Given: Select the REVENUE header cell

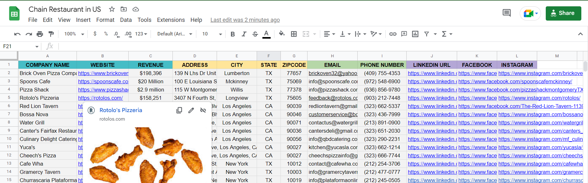Looking at the screenshot, I should 151,65.
